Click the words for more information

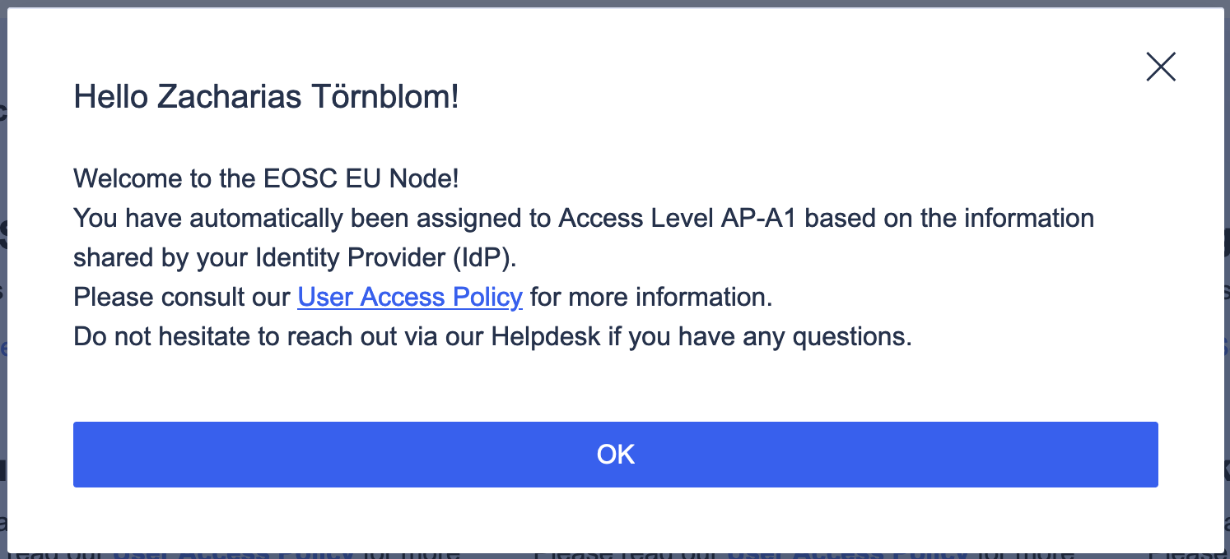650,297
